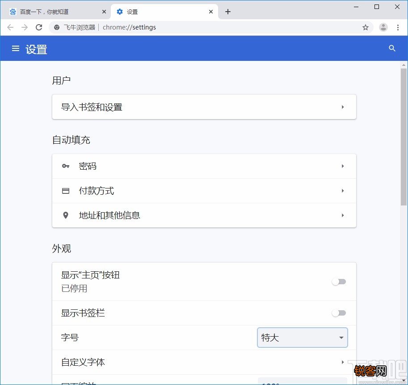Image resolution: width=408 pixels, height=385 pixels.
Task: Open the settings hamburger menu
Action: click(16, 48)
